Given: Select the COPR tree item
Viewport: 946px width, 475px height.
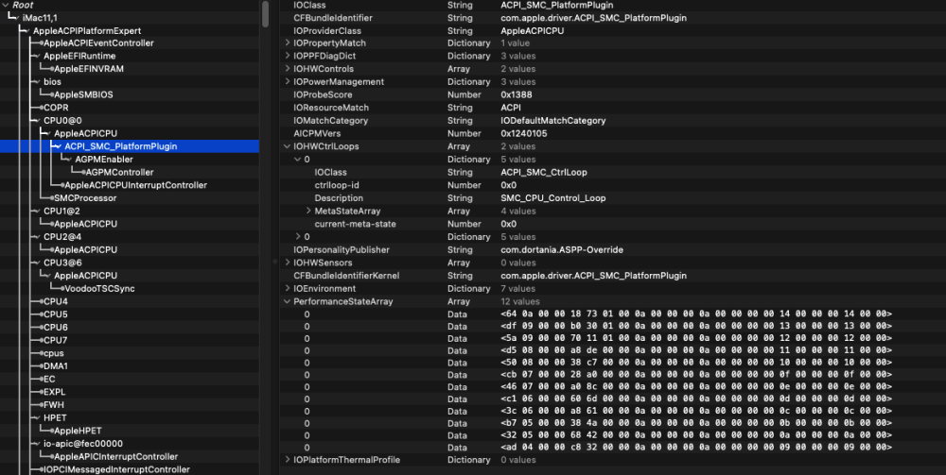Looking at the screenshot, I should 56,108.
